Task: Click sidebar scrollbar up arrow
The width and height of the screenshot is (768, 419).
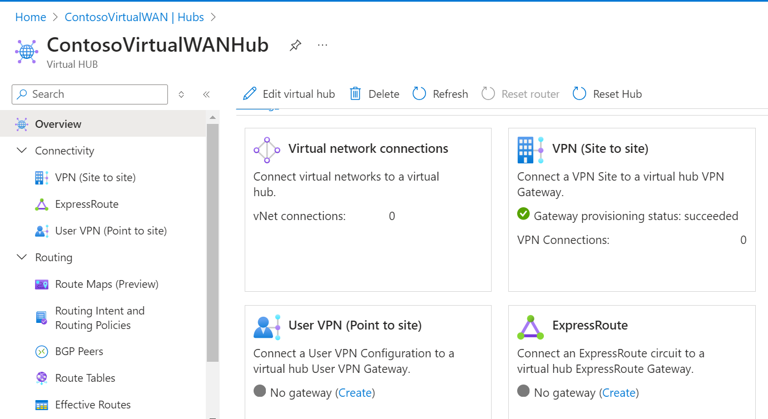Action: pos(212,117)
